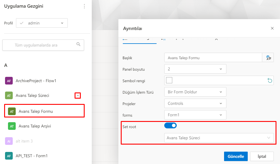Click the search magnifier icon
This screenshot has width=280, height=164.
pyautogui.click(x=78, y=44)
